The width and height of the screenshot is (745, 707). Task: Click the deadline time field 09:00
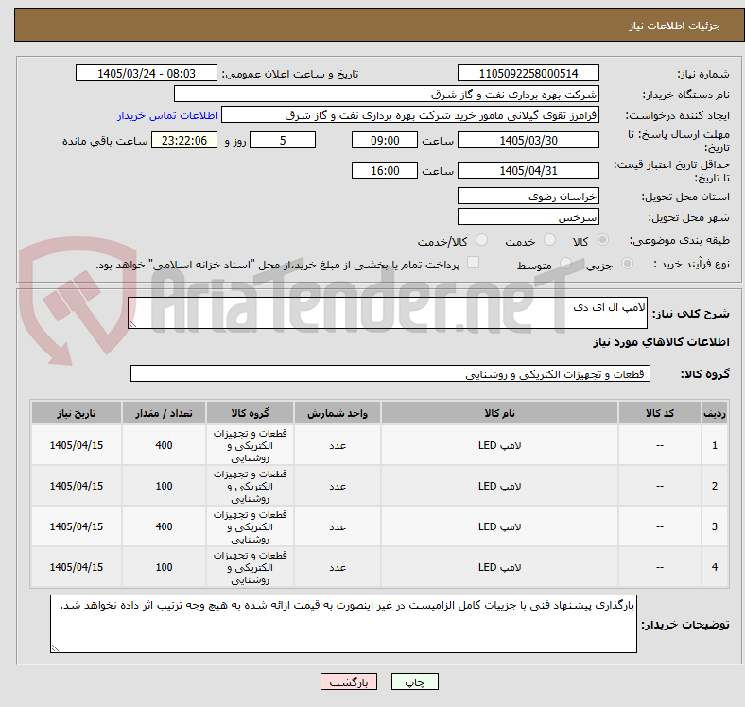click(x=385, y=140)
